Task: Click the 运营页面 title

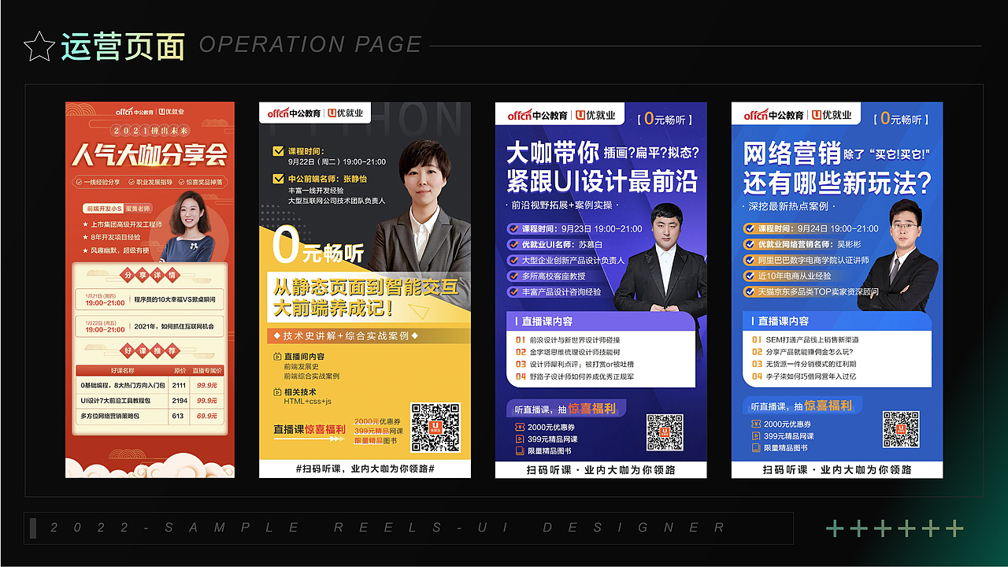Action: [123, 46]
